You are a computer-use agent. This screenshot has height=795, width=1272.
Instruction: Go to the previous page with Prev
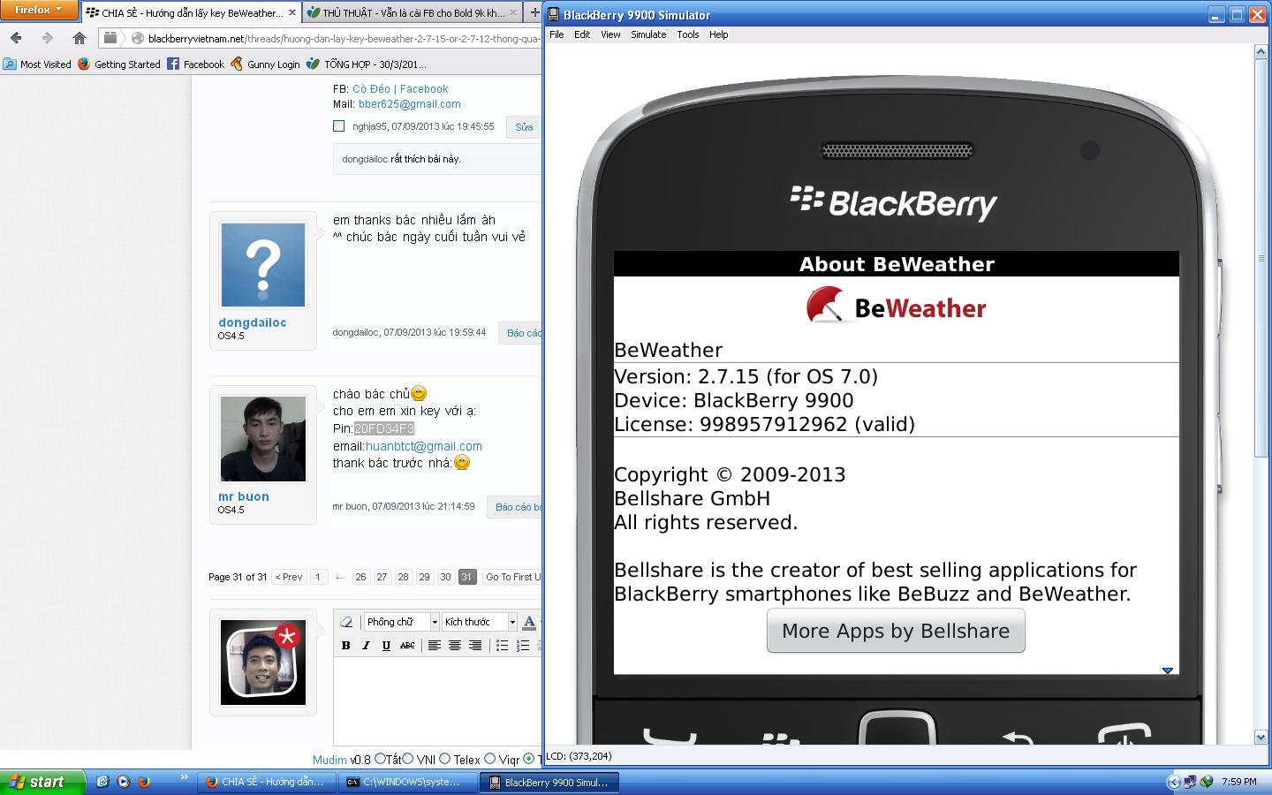[x=289, y=577]
